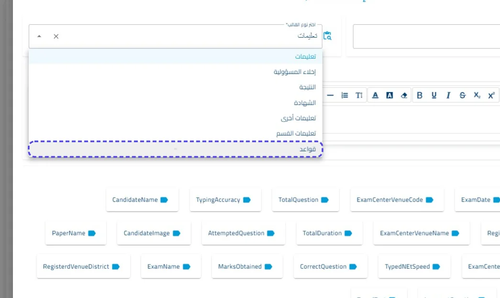The width and height of the screenshot is (500, 298).
Task: Collapse the template type dropdown arrow
Action: 39,36
